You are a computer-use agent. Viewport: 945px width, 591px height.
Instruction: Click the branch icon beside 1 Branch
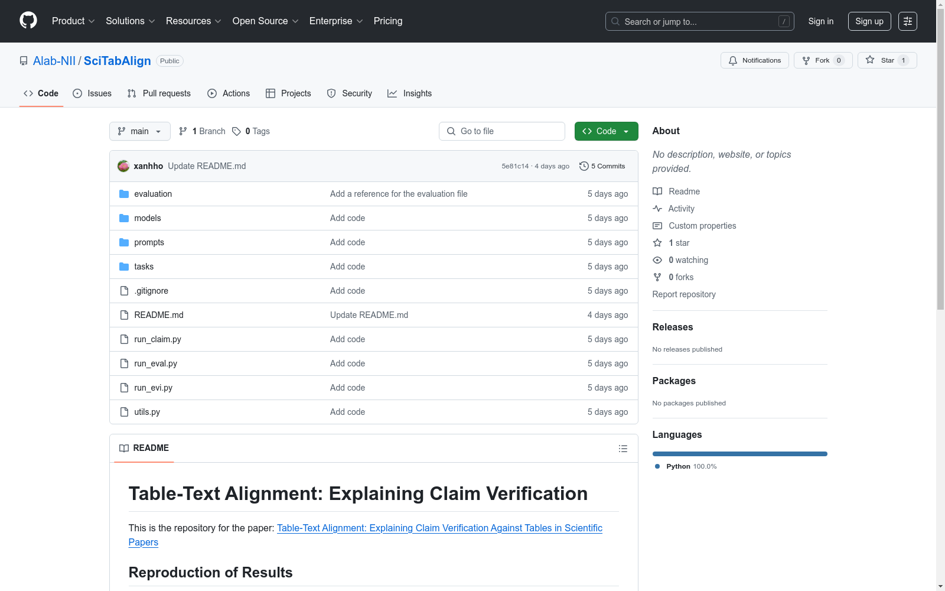(x=183, y=131)
